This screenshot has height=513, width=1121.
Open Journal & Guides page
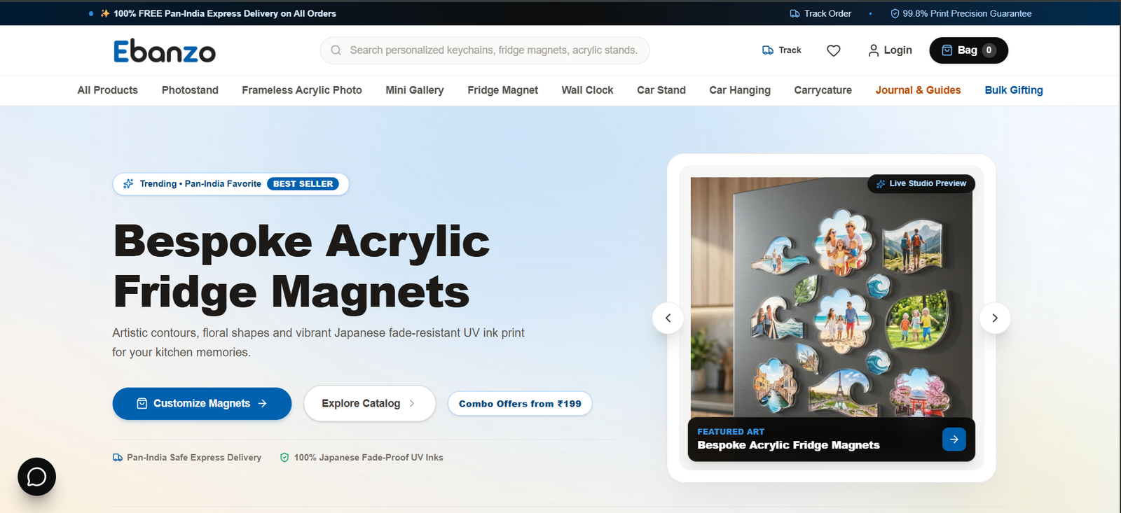(x=918, y=90)
